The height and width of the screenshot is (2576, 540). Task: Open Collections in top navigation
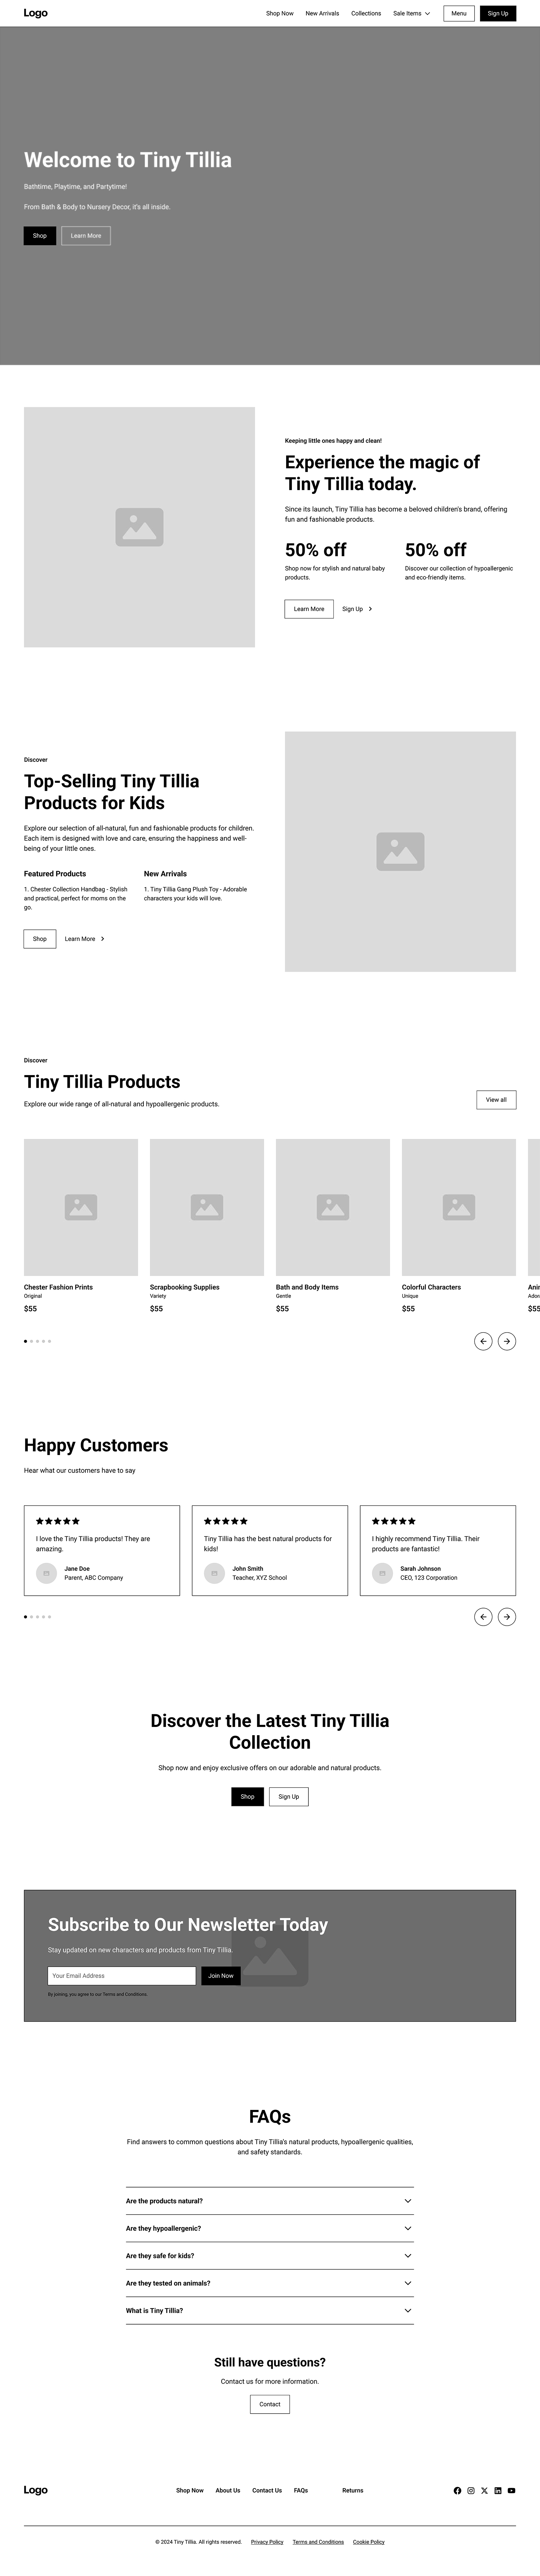click(366, 13)
